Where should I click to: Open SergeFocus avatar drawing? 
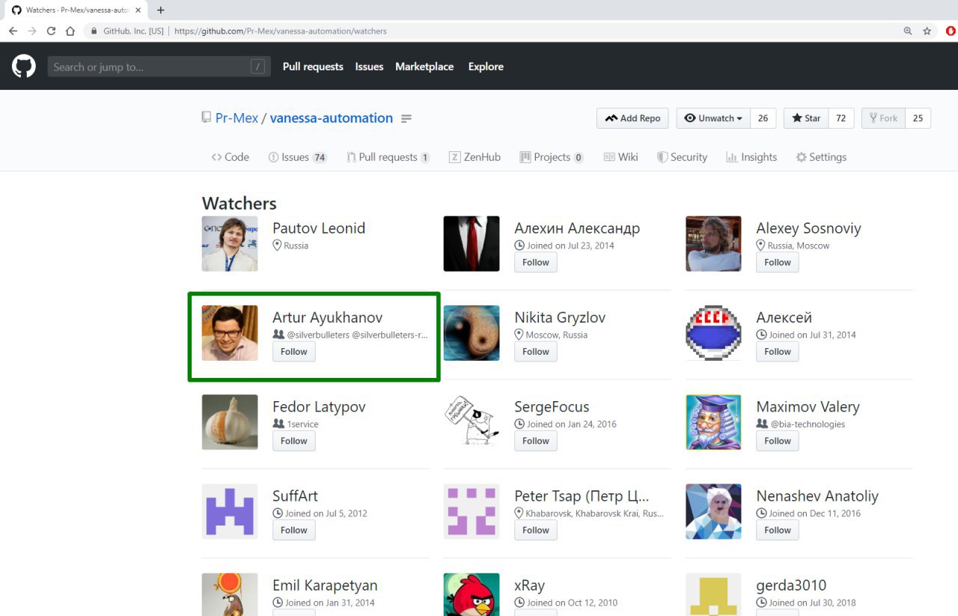(472, 422)
